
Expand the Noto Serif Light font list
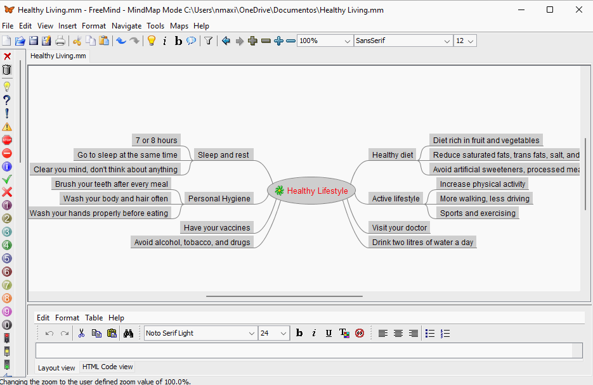[251, 333]
